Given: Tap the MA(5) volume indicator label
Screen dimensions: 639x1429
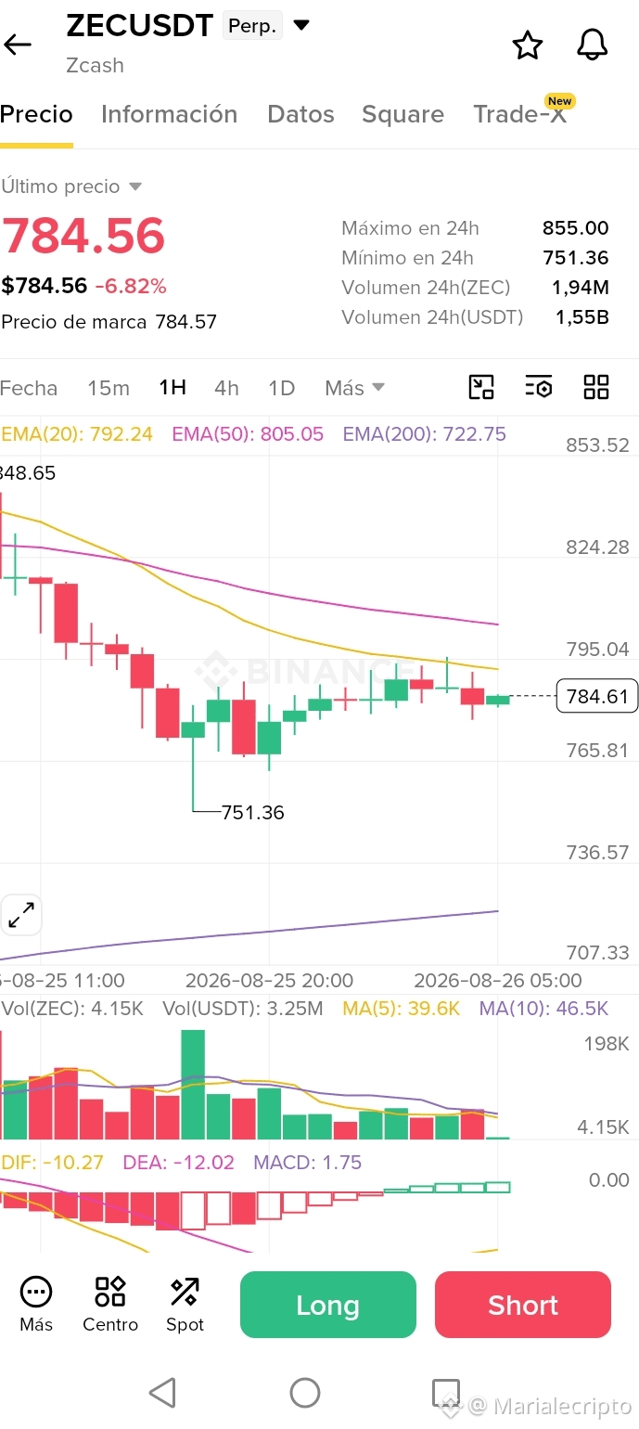Looking at the screenshot, I should point(402,1009).
